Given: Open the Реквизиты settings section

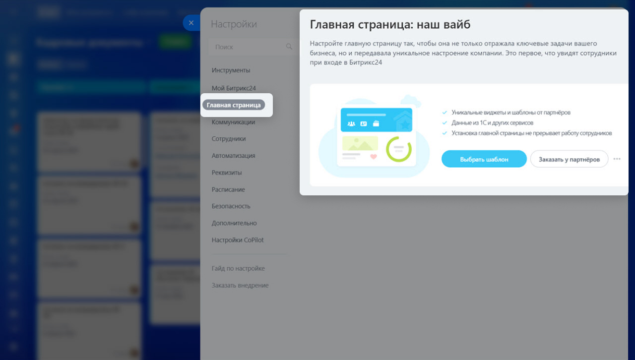Looking at the screenshot, I should [x=227, y=173].
